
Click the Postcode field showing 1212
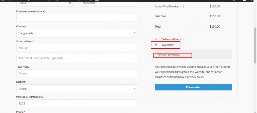pos(76,103)
